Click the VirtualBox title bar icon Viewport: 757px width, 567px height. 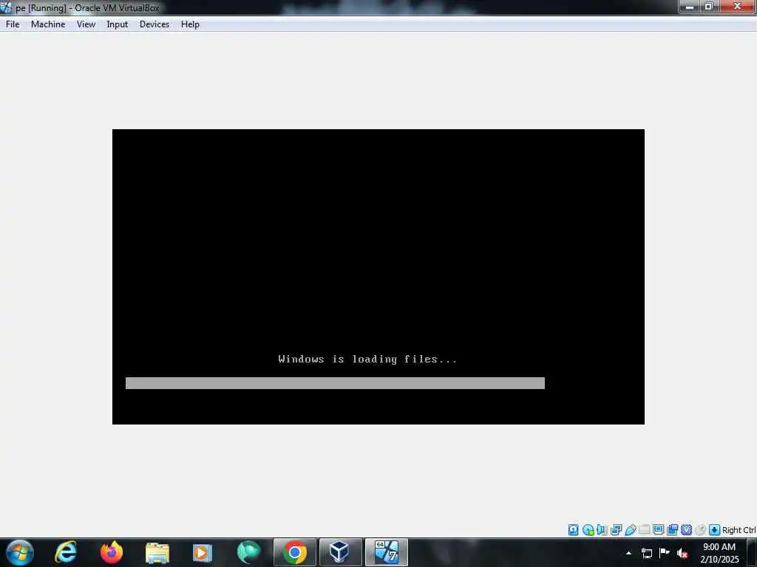tap(6, 7)
